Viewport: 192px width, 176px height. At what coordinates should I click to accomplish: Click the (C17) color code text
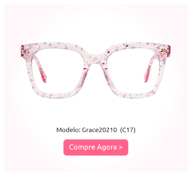pos(128,130)
